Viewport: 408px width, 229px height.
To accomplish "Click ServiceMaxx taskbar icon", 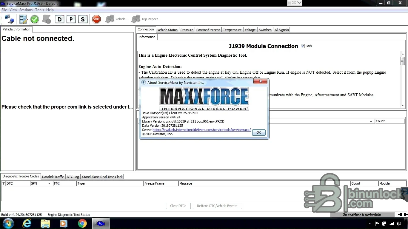I will point(101,223).
